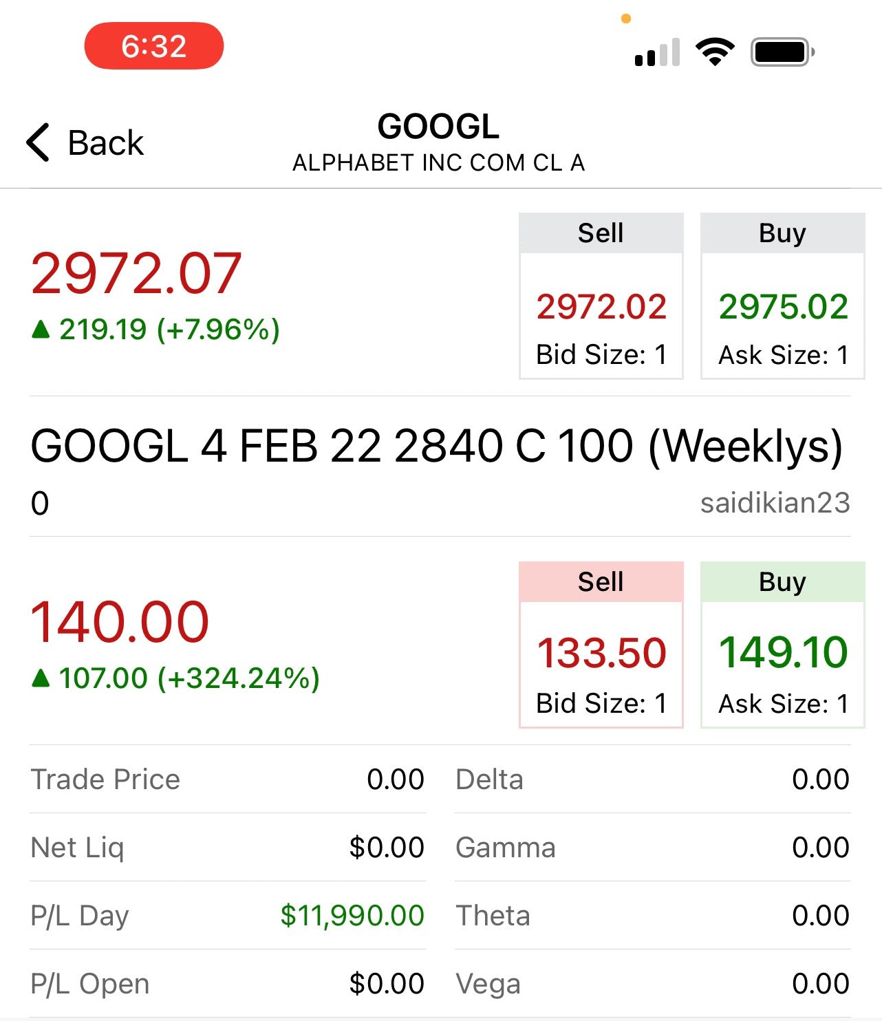Image resolution: width=882 pixels, height=1021 pixels.
Task: Tap the red 6:32 recording time pill
Action: click(154, 46)
